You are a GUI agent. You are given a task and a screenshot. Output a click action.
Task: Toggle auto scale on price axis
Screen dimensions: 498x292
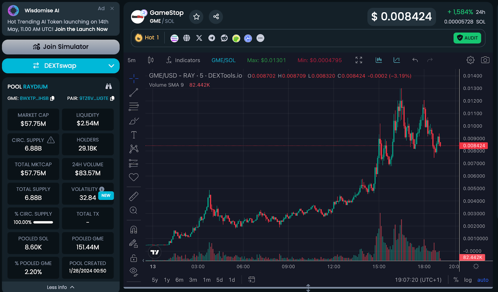(x=483, y=280)
